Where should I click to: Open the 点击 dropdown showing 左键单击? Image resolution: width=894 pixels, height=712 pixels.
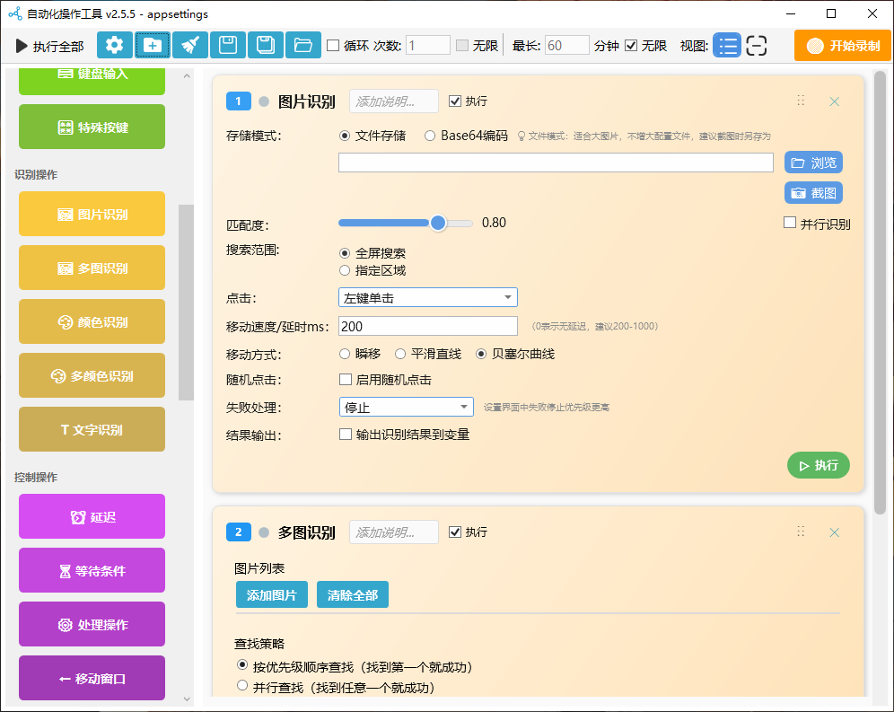427,297
